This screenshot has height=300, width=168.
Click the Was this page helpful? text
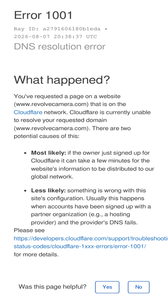point(52,287)
